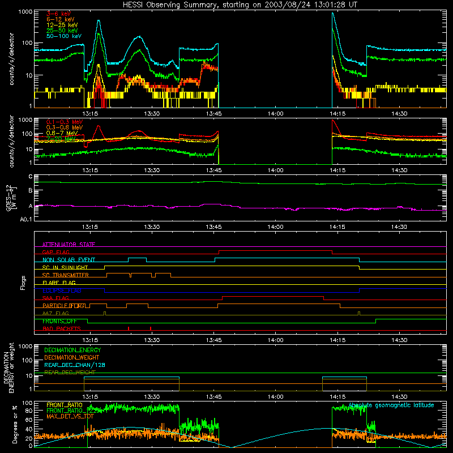Click the blue ECLIPSE_FLAG label
The image size is (453, 453).
pos(62,290)
